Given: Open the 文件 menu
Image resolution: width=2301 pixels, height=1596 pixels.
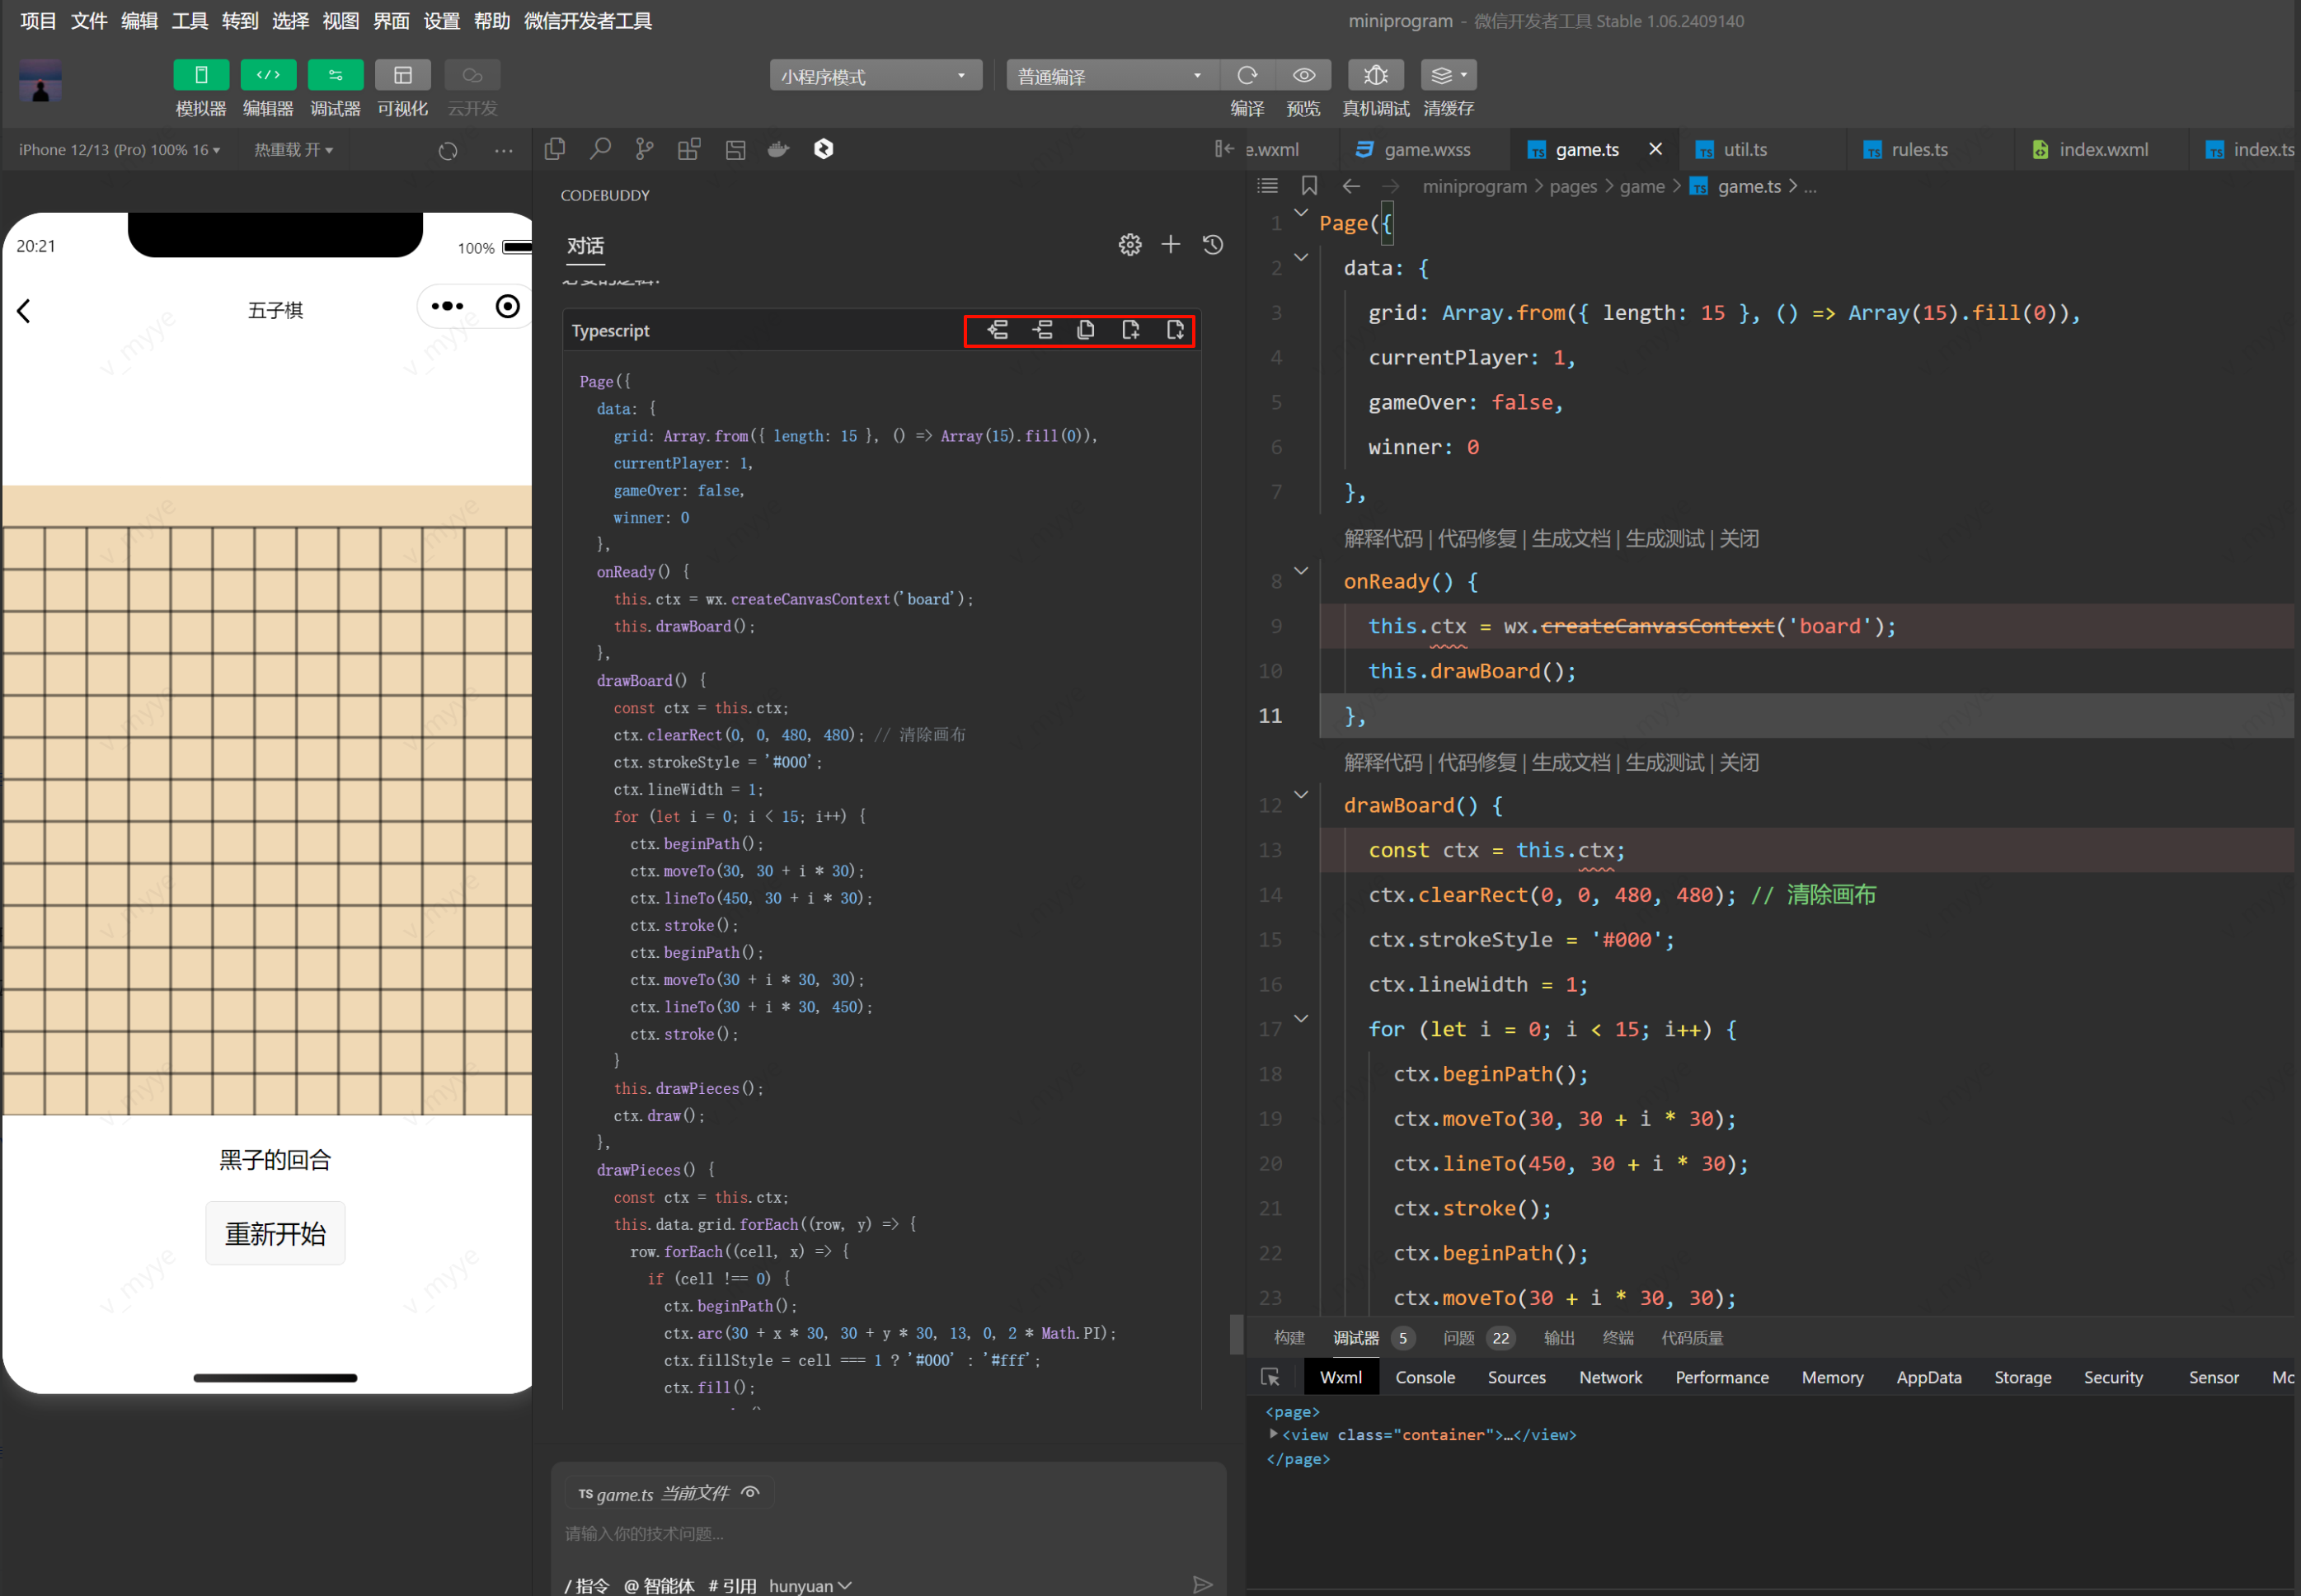Looking at the screenshot, I should [89, 21].
